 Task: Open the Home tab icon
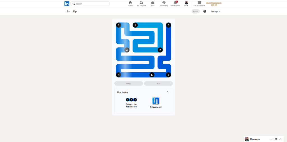tap(130, 3)
